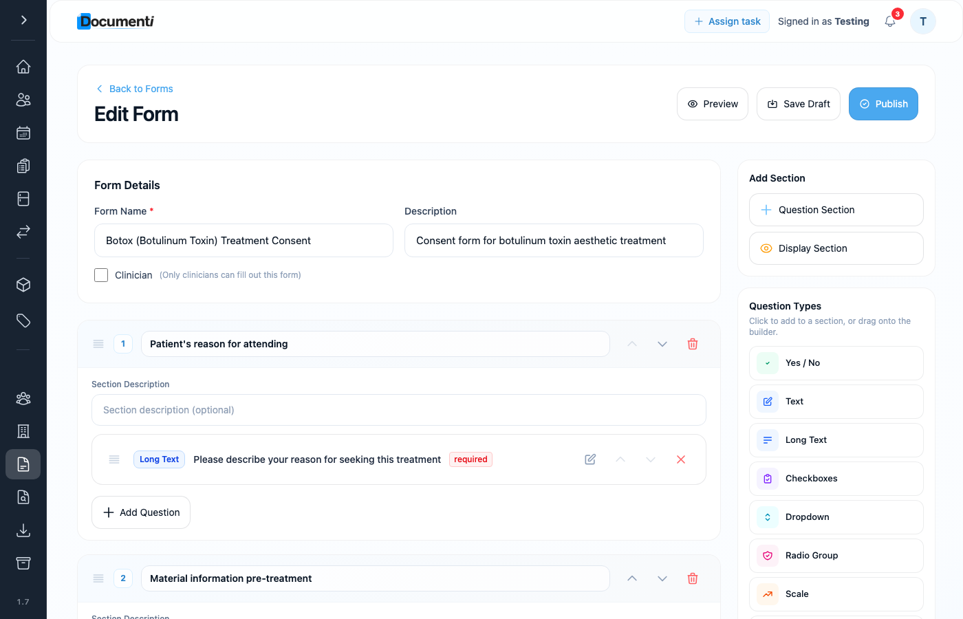This screenshot has height=619, width=963.
Task: Click Save Draft
Action: (799, 104)
